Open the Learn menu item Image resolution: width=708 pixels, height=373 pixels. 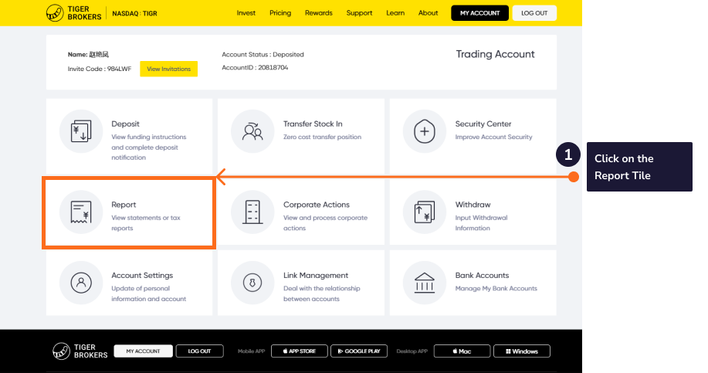tap(395, 13)
